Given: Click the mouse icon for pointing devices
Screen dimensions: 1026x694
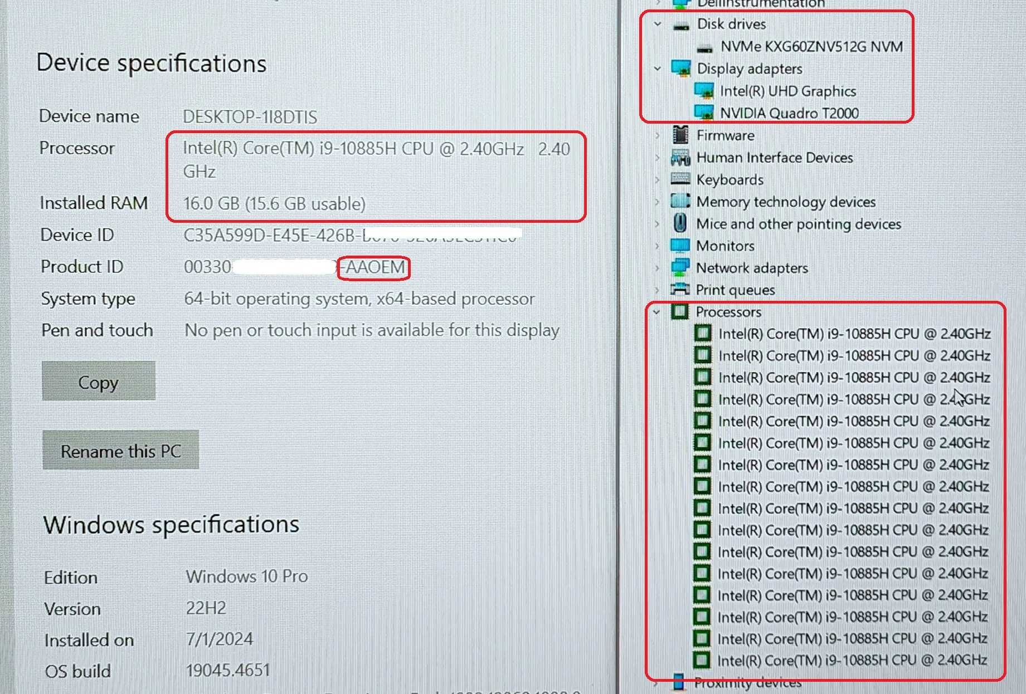Looking at the screenshot, I should (680, 223).
